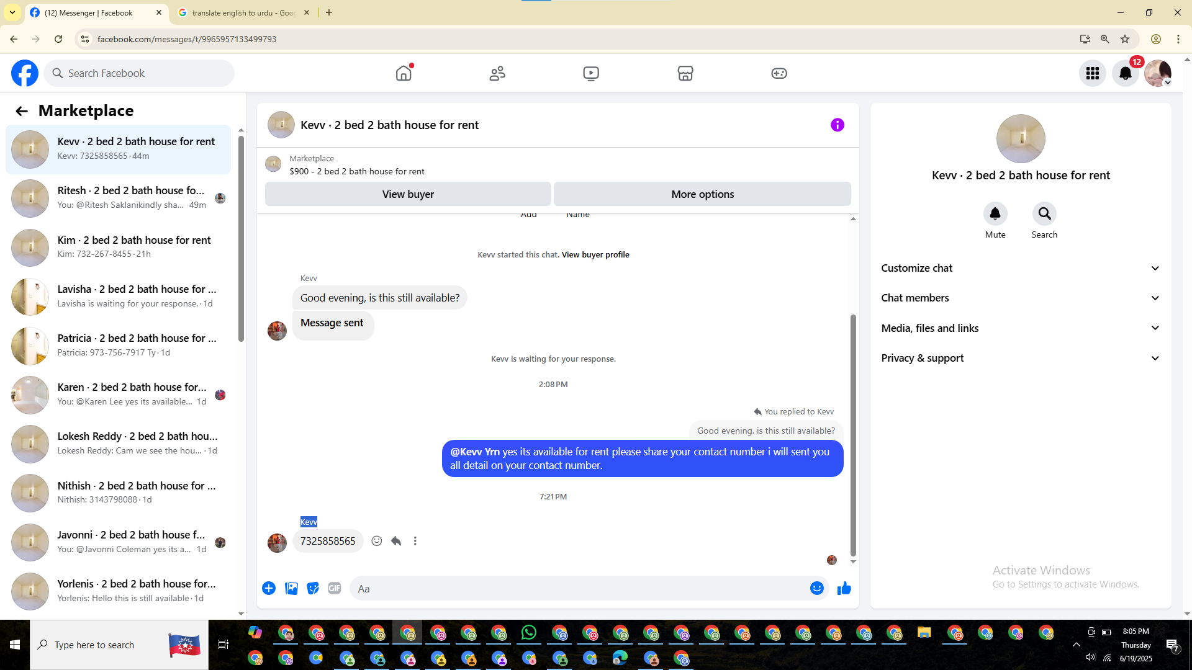This screenshot has width=1192, height=670.
Task: Choose a sticker in composer
Action: click(313, 588)
